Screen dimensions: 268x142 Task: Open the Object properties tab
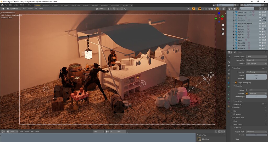229,83
